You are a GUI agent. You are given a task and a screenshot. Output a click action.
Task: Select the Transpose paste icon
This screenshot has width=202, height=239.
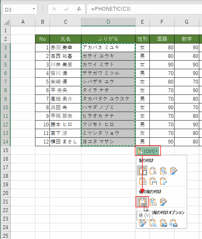[x=163, y=181]
